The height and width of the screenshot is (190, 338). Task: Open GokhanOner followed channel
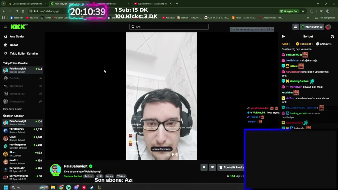(x=22, y=102)
